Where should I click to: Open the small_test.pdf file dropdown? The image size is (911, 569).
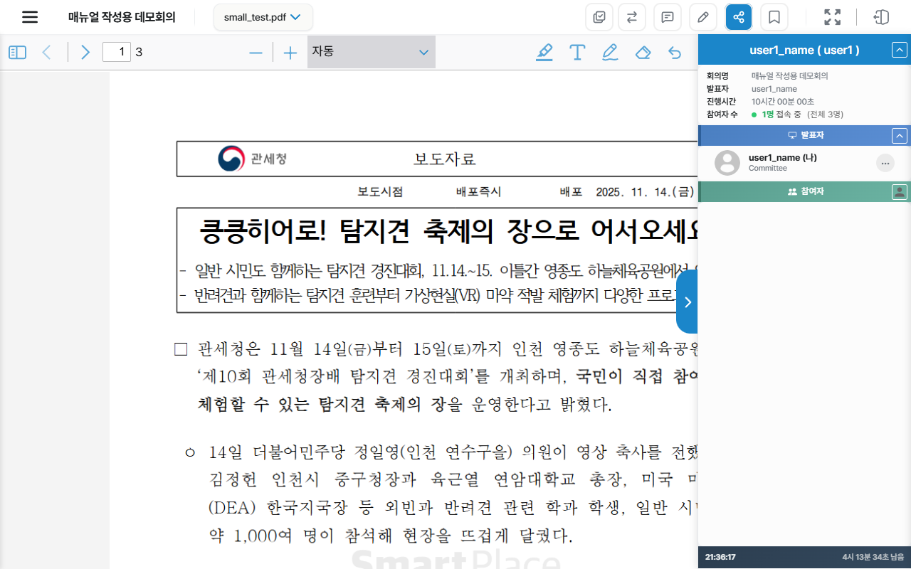pyautogui.click(x=263, y=17)
